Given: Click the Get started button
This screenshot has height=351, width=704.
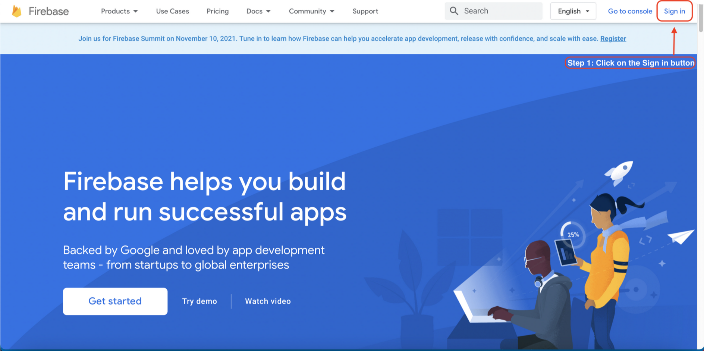Looking at the screenshot, I should tap(115, 301).
